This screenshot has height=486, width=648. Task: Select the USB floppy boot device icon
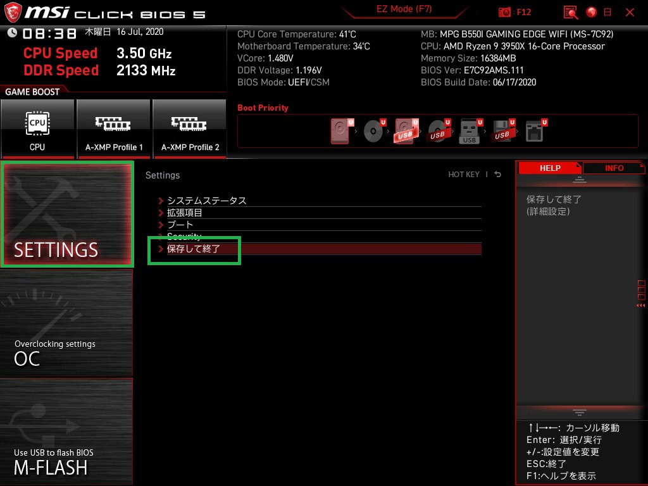[x=503, y=131]
